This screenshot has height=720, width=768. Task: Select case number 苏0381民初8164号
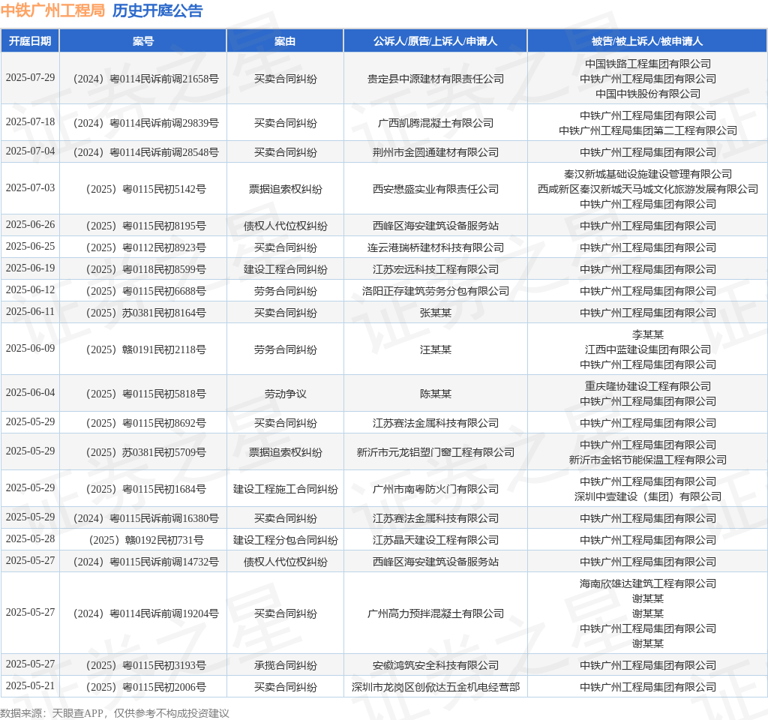coord(145,313)
